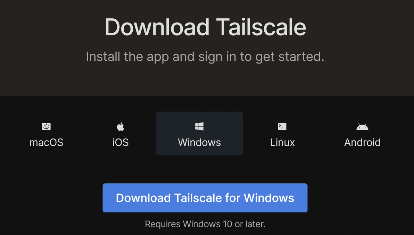The width and height of the screenshot is (414, 235).
Task: Click the Apple logo icon above iOS
Action: 121,127
